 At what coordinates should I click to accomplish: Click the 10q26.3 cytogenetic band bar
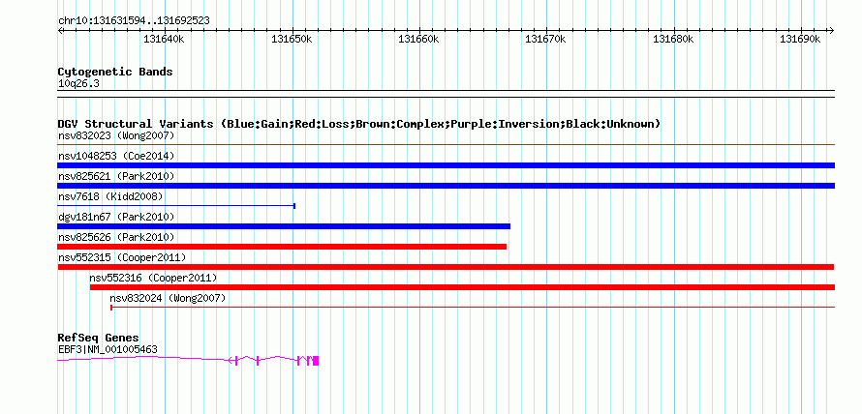click(446, 94)
